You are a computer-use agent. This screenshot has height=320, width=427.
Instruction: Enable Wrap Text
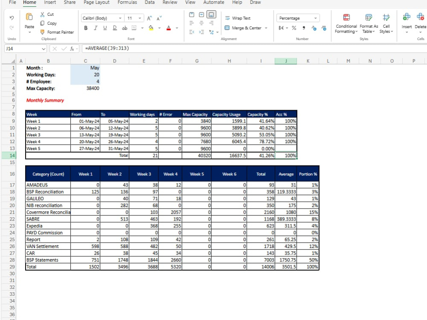(238, 18)
